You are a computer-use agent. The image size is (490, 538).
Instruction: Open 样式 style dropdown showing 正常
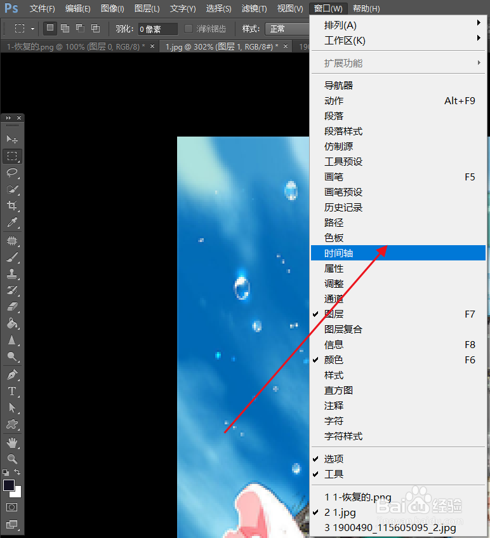(x=288, y=29)
